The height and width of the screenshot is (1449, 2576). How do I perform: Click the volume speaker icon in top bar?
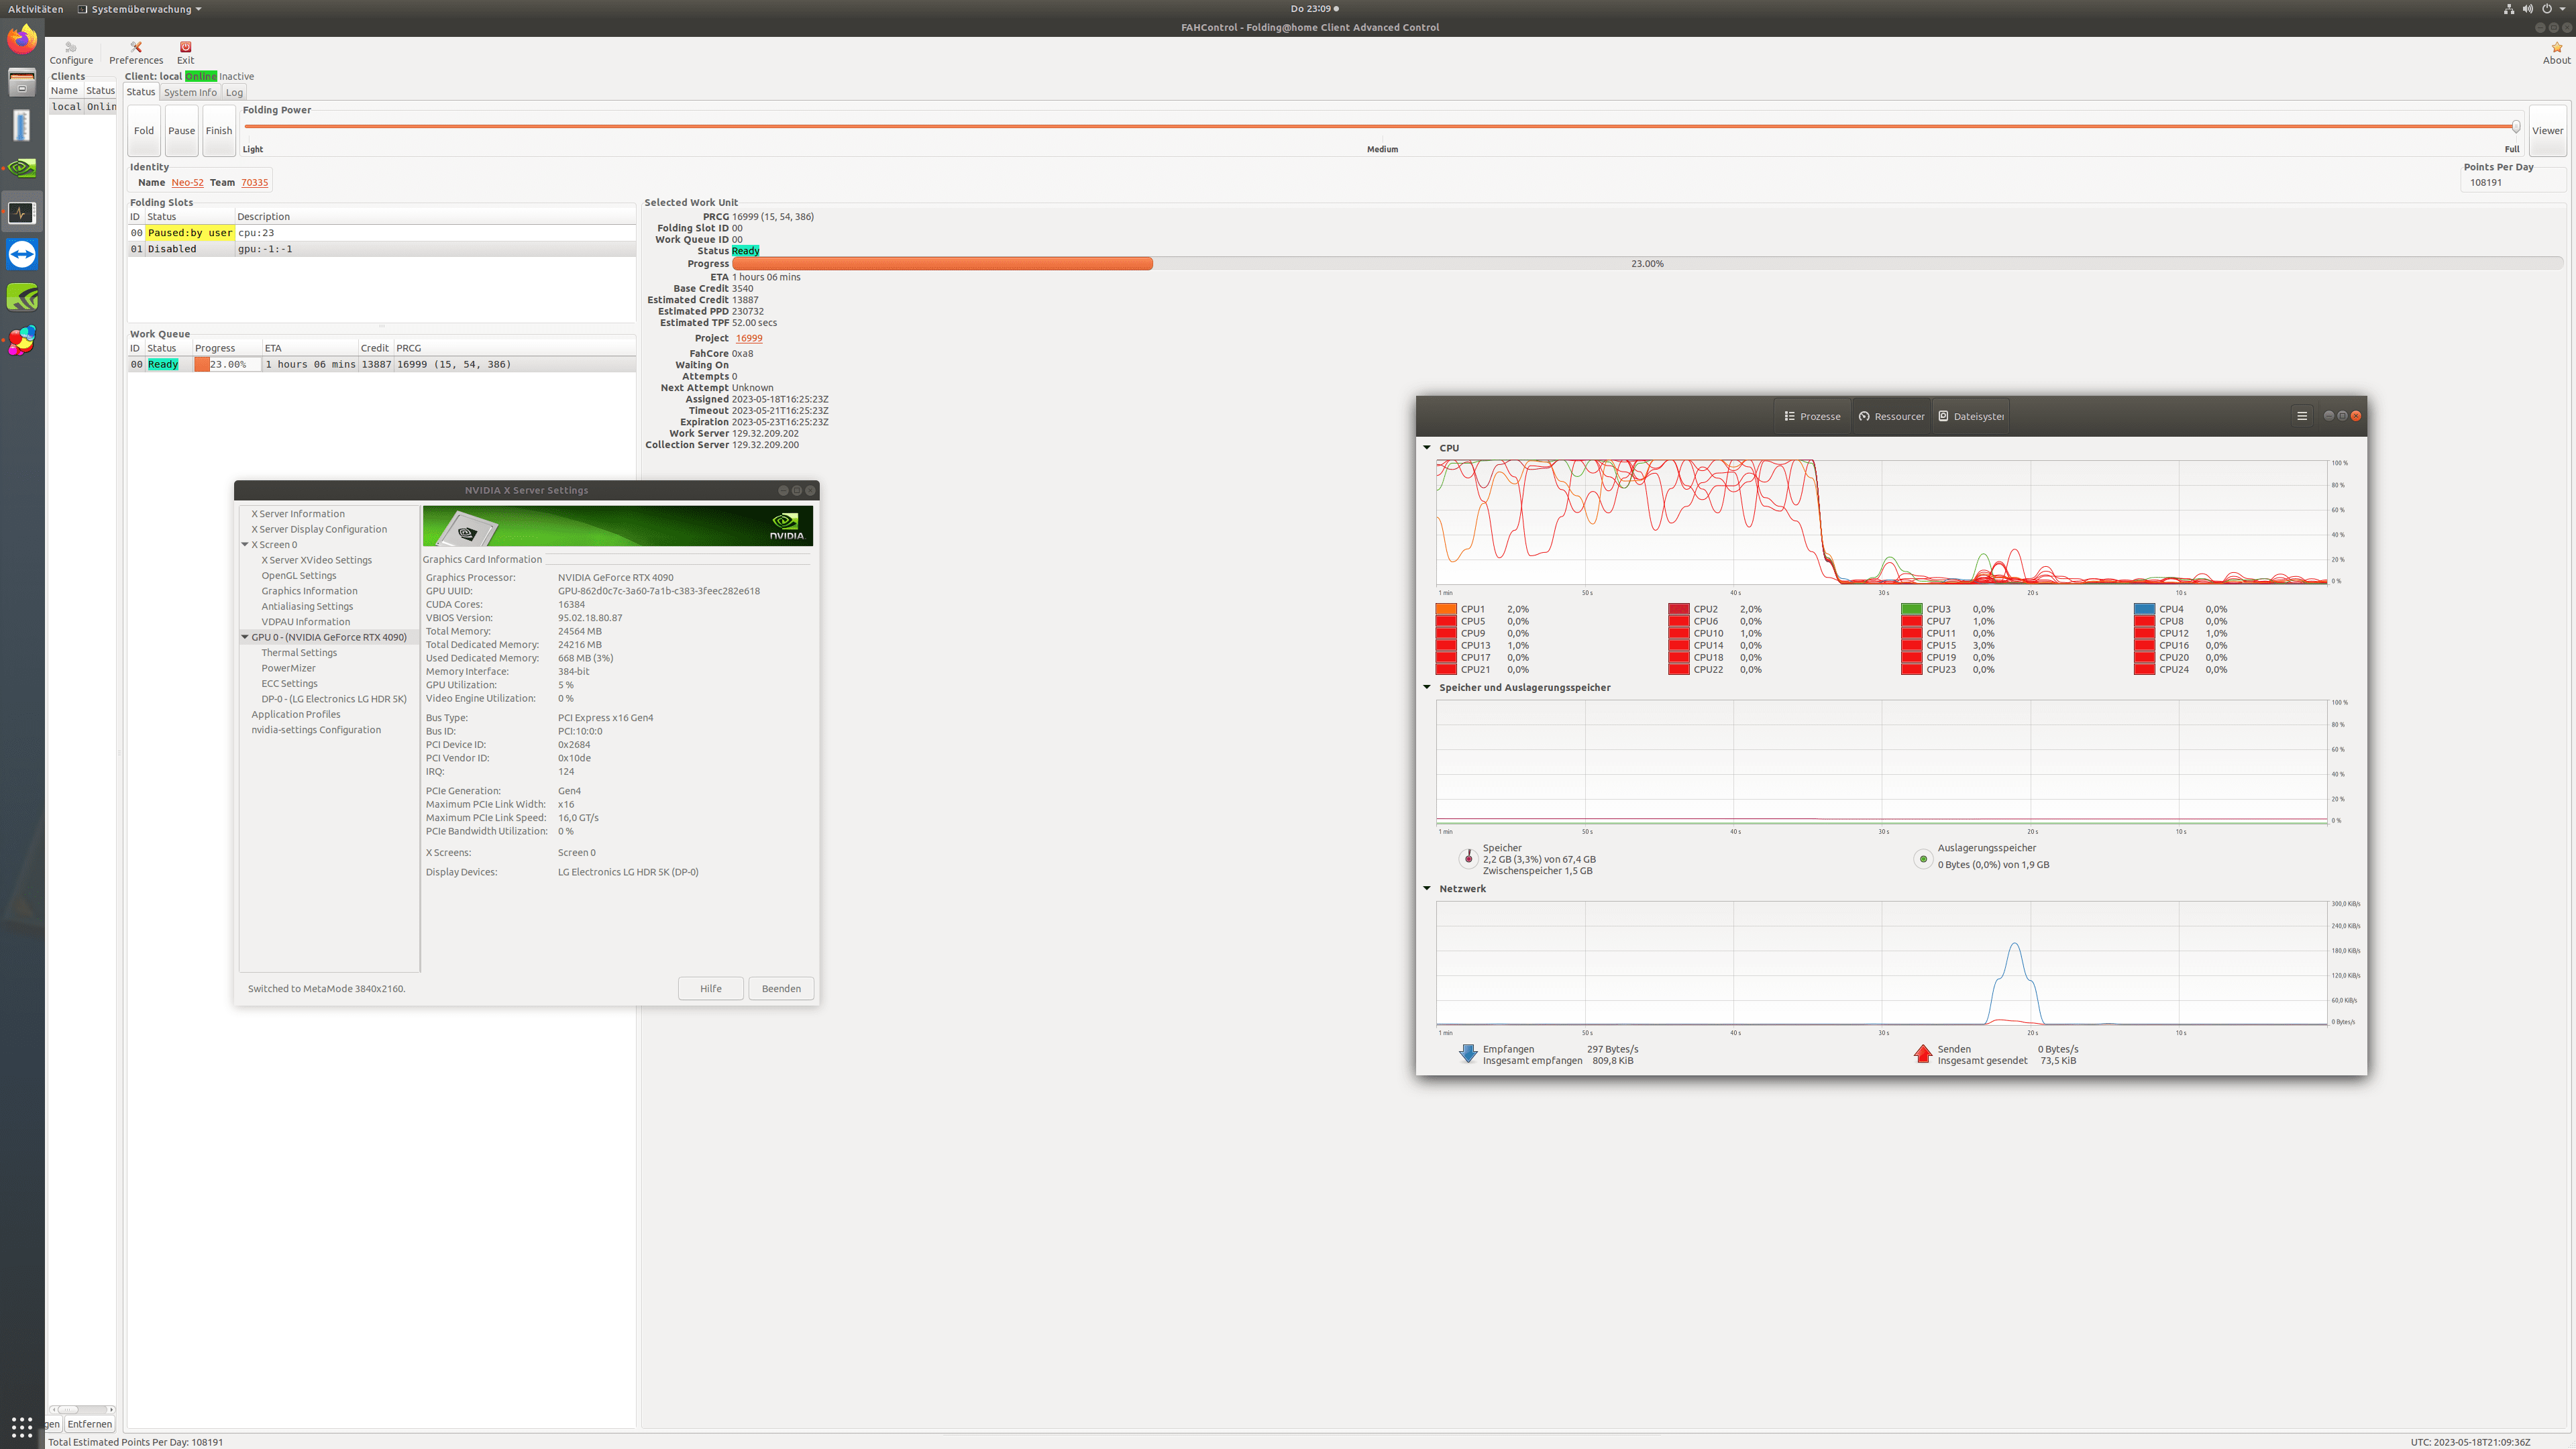[2528, 9]
